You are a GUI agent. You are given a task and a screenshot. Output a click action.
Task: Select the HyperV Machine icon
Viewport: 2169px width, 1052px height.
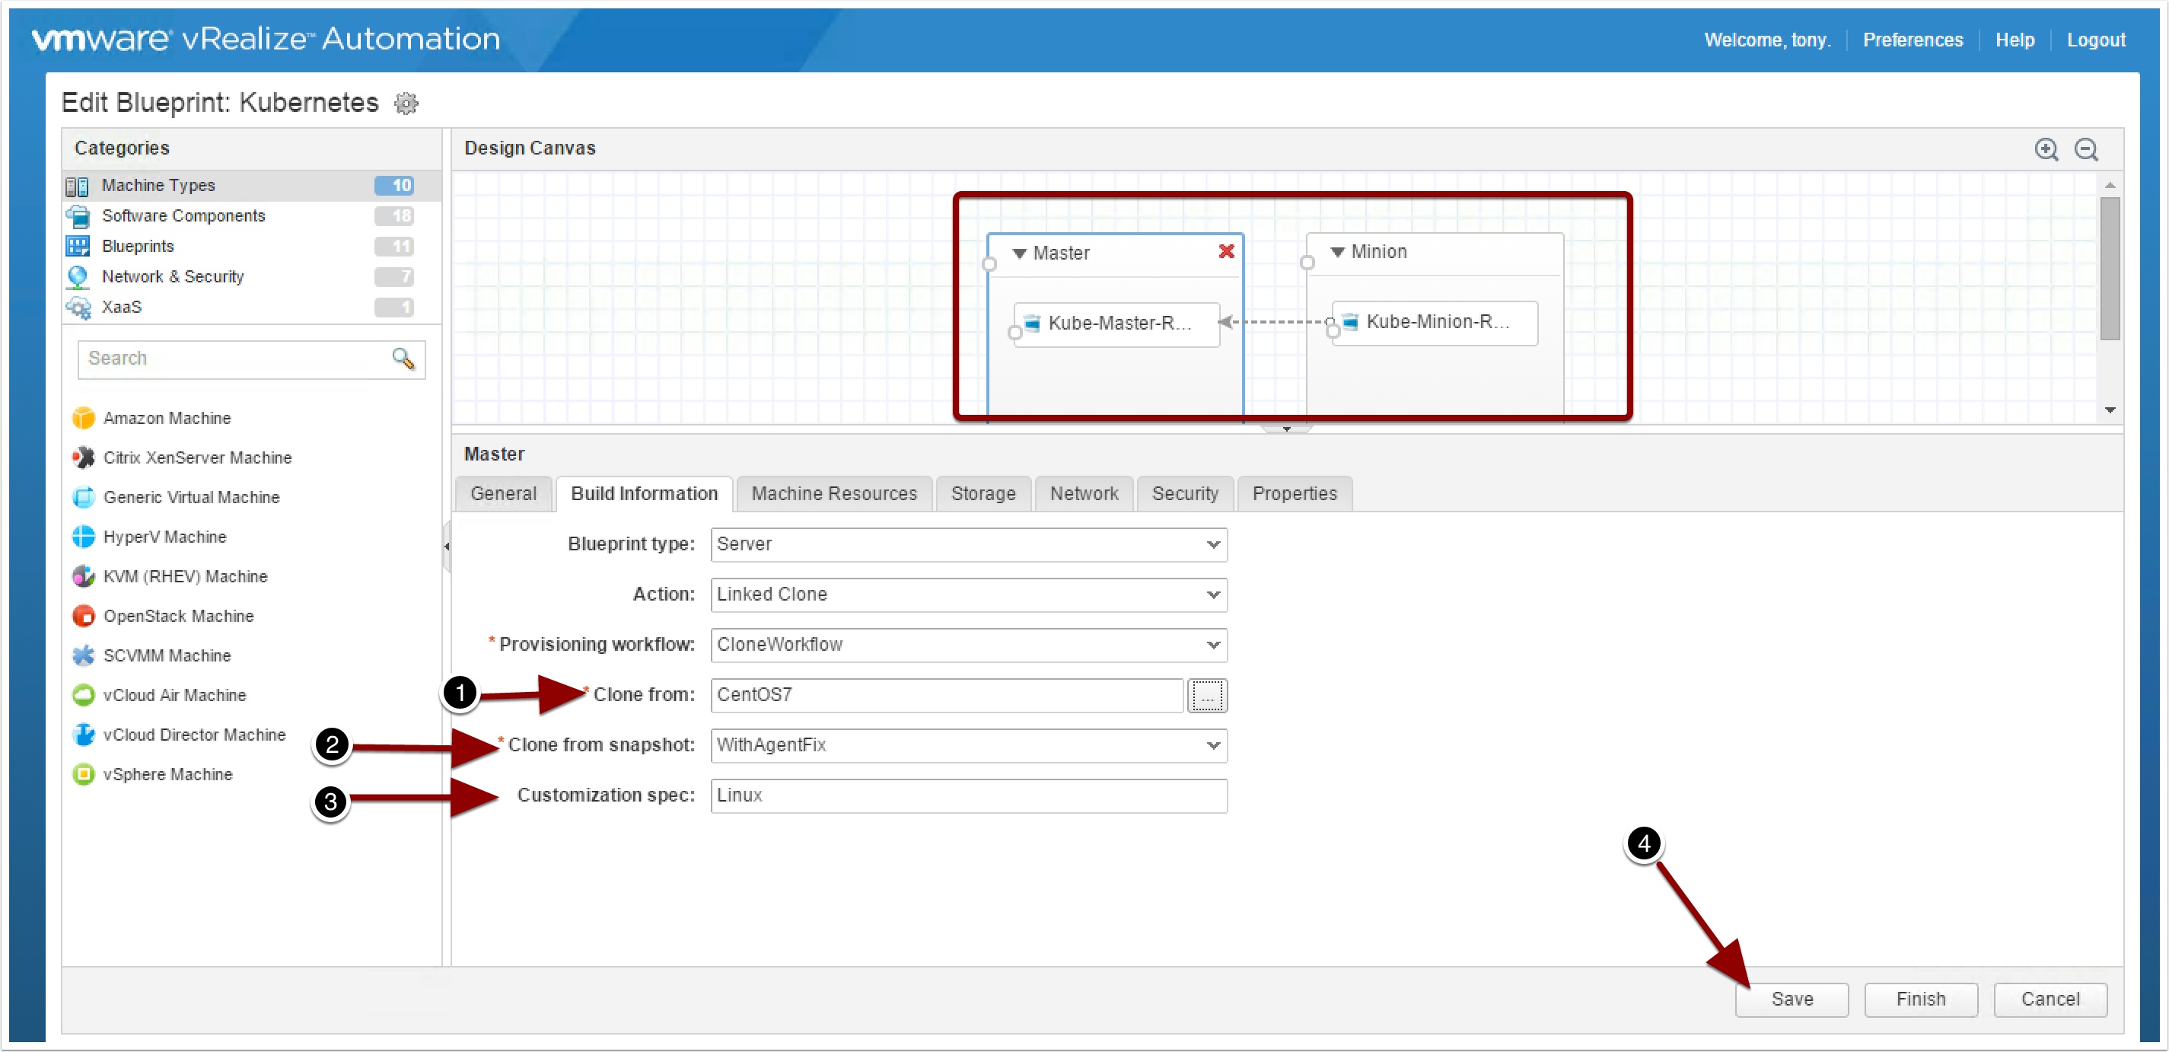coord(84,537)
